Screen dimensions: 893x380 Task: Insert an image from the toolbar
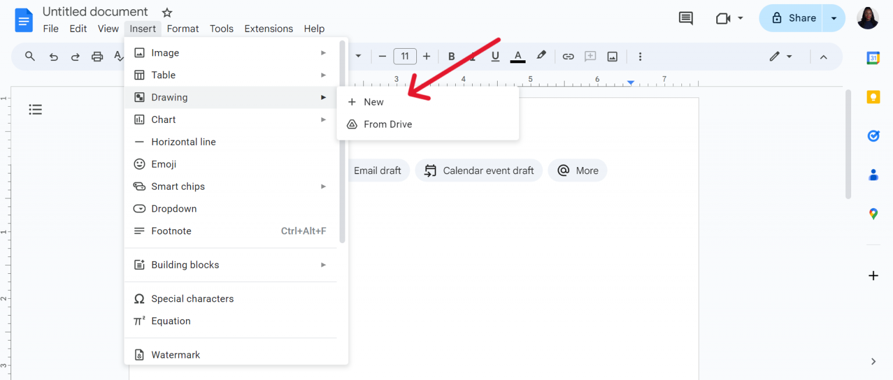tap(612, 56)
